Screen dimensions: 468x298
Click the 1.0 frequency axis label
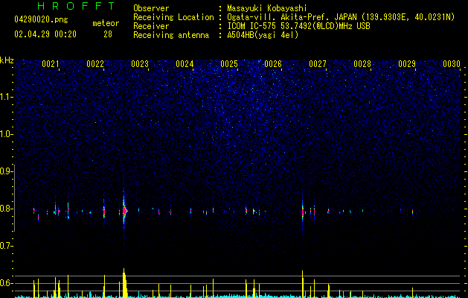7,134
